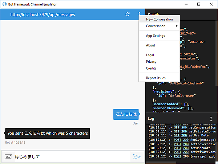Click "membersAdded" key in Details JSON
This screenshot has width=218, height=164.
[166, 104]
